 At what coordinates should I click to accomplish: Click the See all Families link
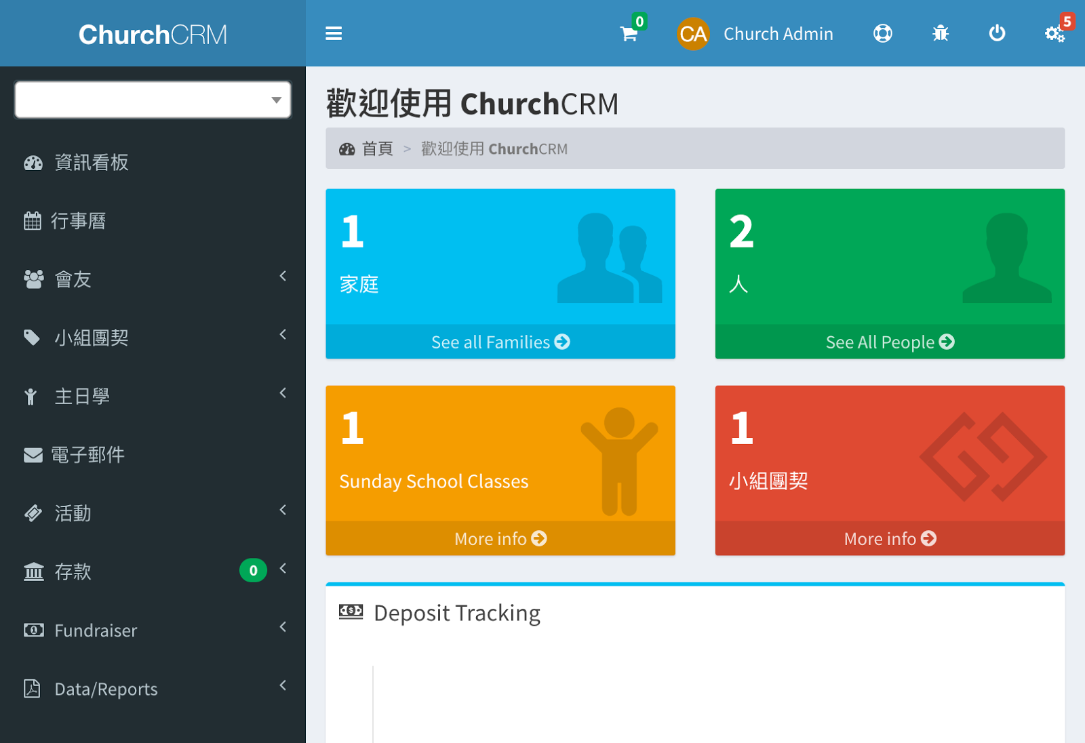pyautogui.click(x=500, y=342)
